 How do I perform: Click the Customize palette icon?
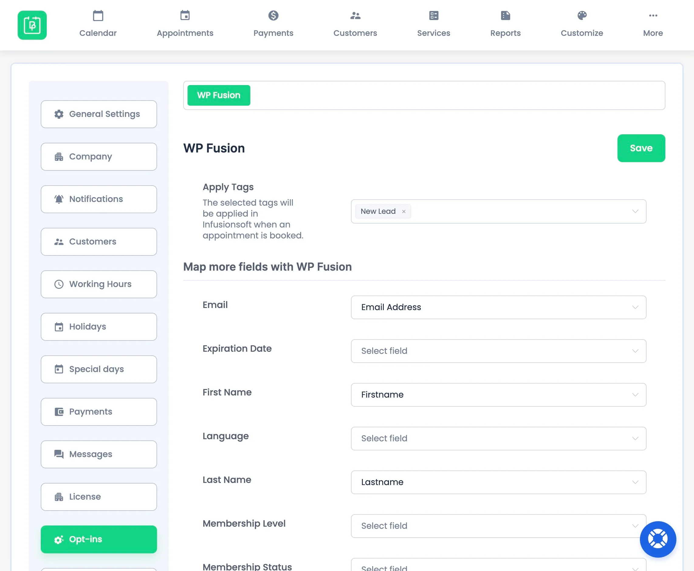[582, 15]
